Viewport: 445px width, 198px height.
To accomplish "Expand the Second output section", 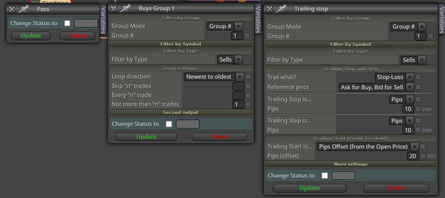I will [x=181, y=112].
